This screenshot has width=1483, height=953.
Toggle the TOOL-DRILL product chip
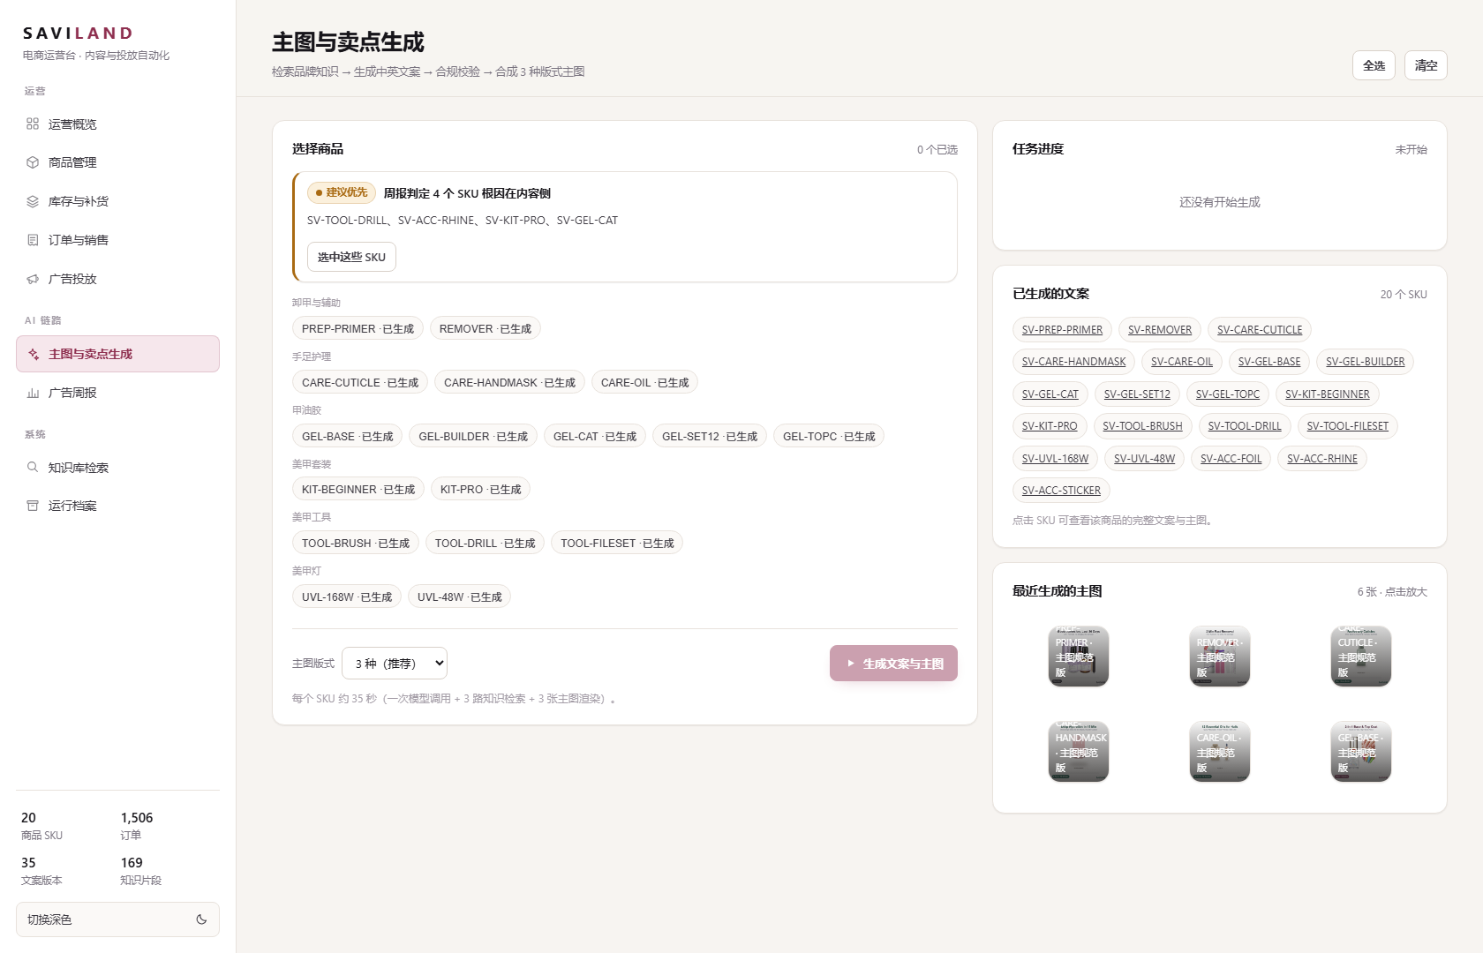[485, 544]
